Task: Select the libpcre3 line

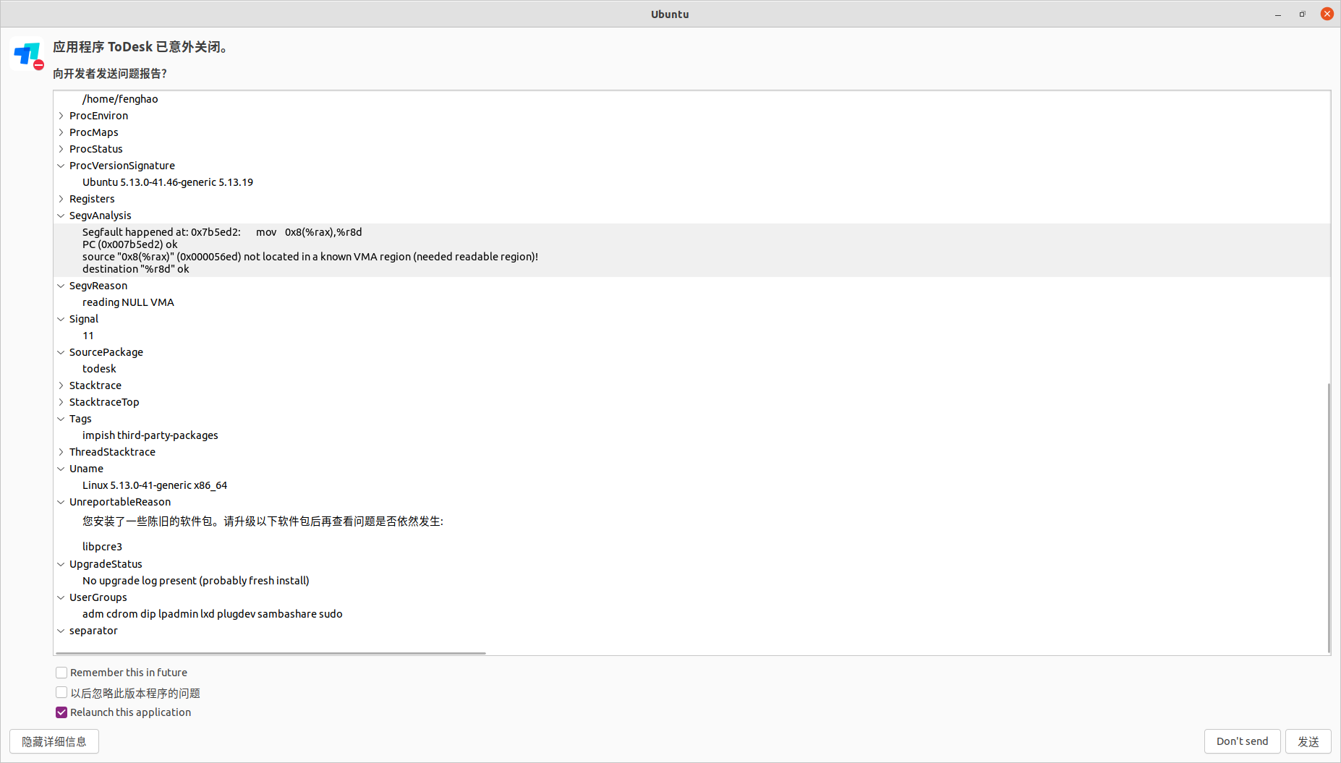Action: pyautogui.click(x=102, y=547)
